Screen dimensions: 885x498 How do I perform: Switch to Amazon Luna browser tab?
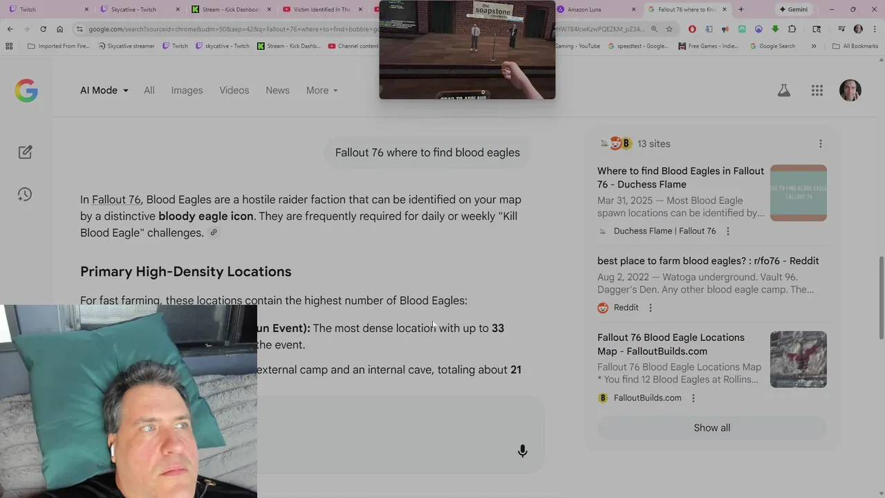[596, 10]
